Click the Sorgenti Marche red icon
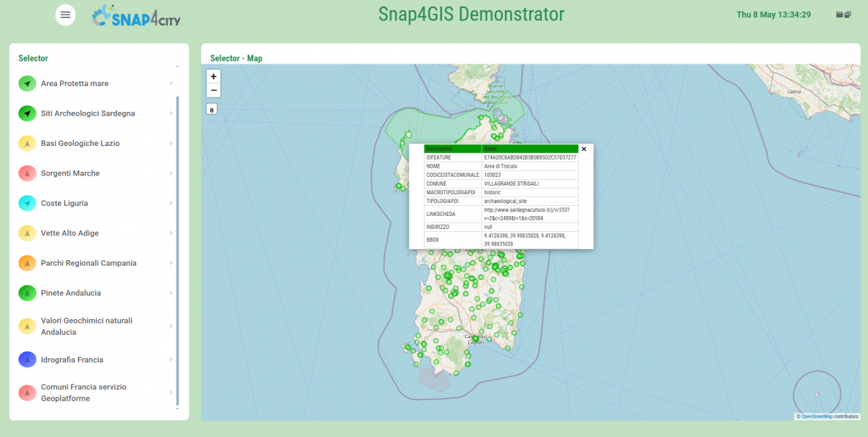The height and width of the screenshot is (437, 868). (x=27, y=173)
